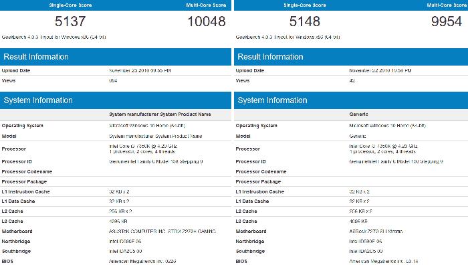
Task: Click the American Megatrends BIOS value ending L0.14
Action: click(384, 261)
